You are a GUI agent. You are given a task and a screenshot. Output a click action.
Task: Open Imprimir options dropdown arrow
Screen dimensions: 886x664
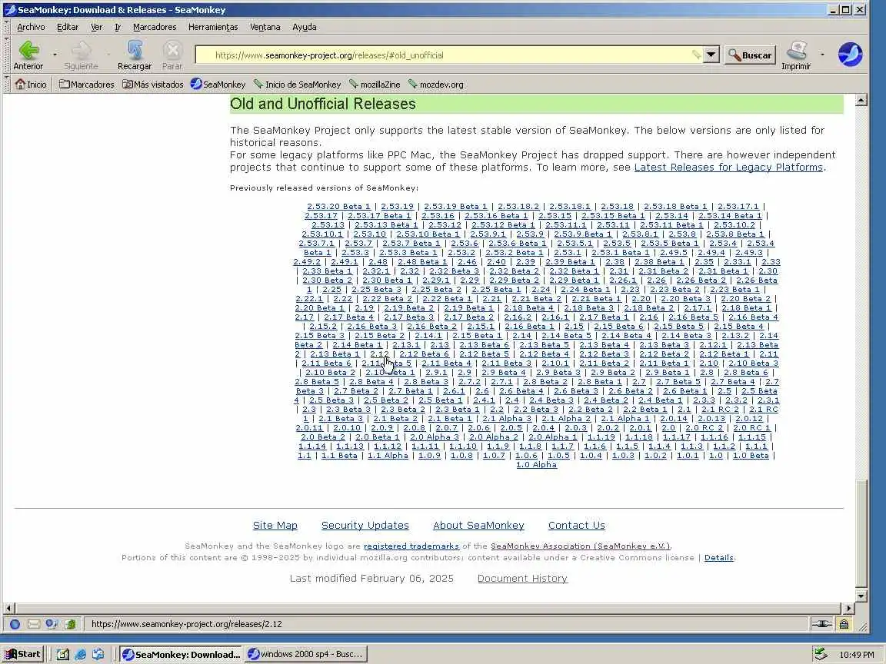[x=822, y=55]
